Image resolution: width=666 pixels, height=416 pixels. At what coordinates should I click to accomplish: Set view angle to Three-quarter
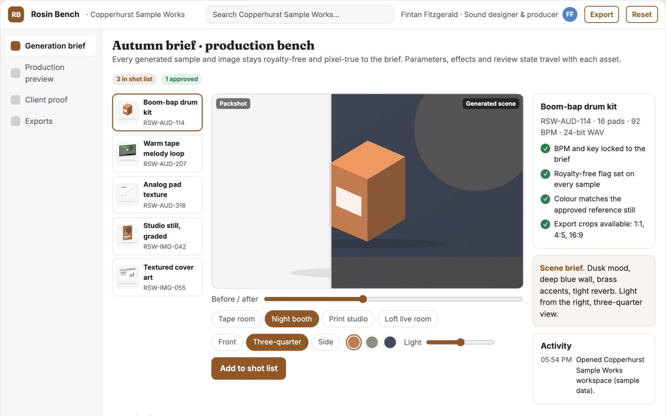[x=277, y=342]
